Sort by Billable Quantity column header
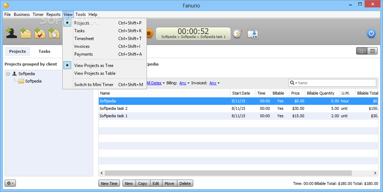The width and height of the screenshot is (383, 192). click(322, 93)
